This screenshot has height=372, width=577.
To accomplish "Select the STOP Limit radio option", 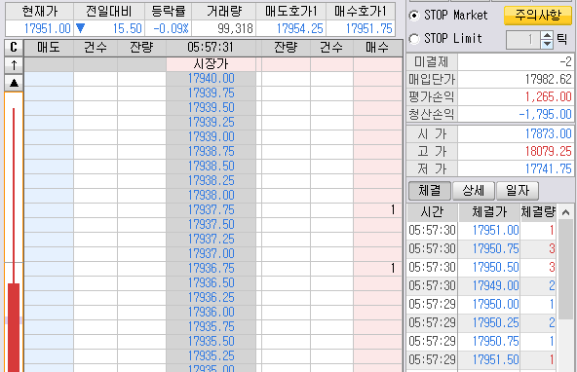I will tap(414, 39).
